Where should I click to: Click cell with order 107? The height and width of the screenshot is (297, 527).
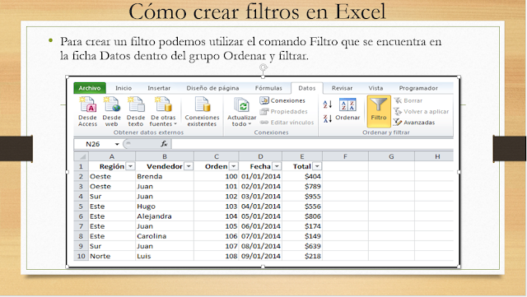point(217,246)
